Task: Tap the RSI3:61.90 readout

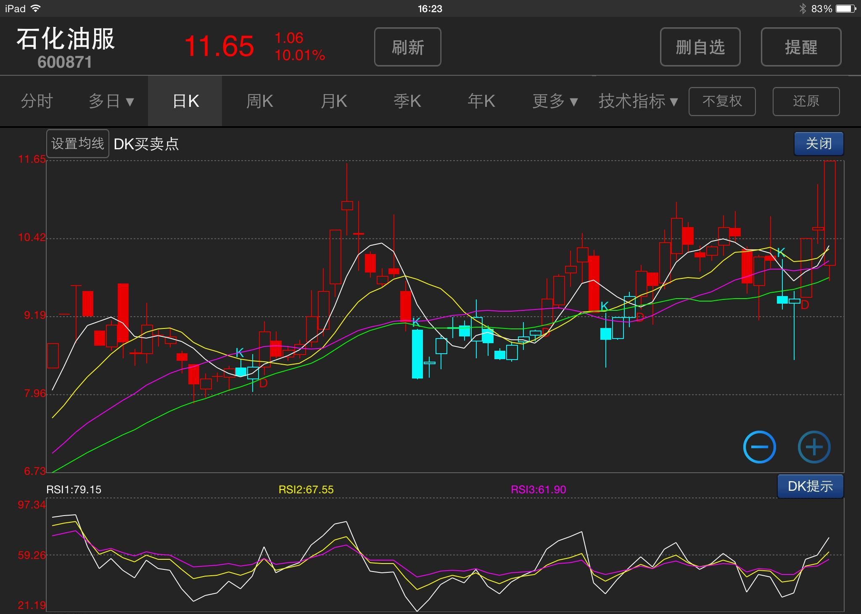Action: (x=539, y=490)
